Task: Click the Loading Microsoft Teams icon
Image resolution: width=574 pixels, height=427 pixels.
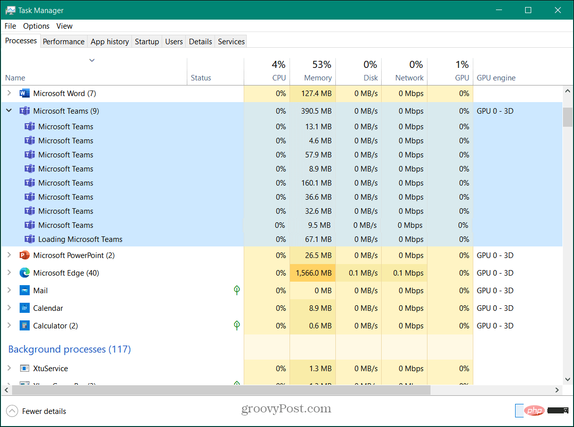Action: pyautogui.click(x=30, y=239)
